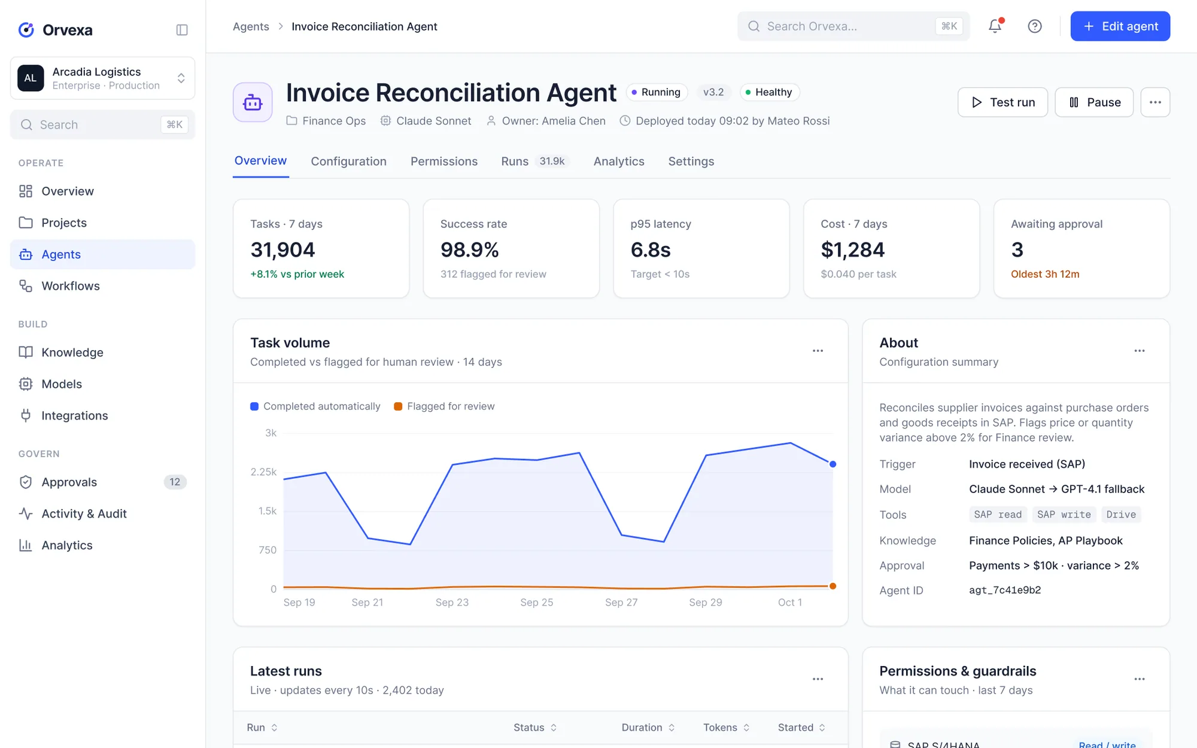The image size is (1197, 748).
Task: Switch to the Configuration tab
Action: coord(348,162)
